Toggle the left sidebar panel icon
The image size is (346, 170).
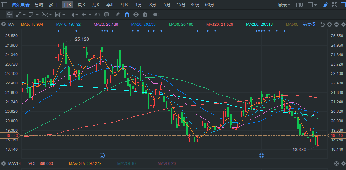click(x=4, y=5)
